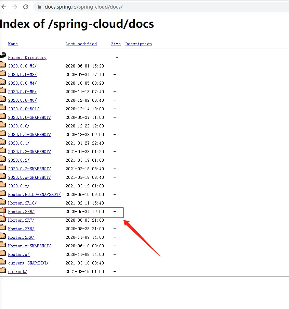Viewport: 289px width, 309px height.
Task: Open the 2020.0.0/ directory link
Action: click(19, 126)
